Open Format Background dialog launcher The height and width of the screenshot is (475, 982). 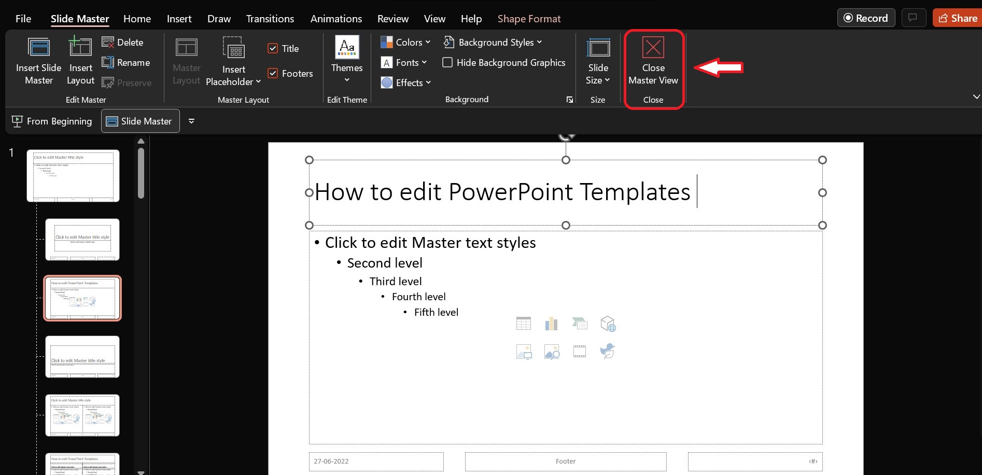(x=570, y=100)
